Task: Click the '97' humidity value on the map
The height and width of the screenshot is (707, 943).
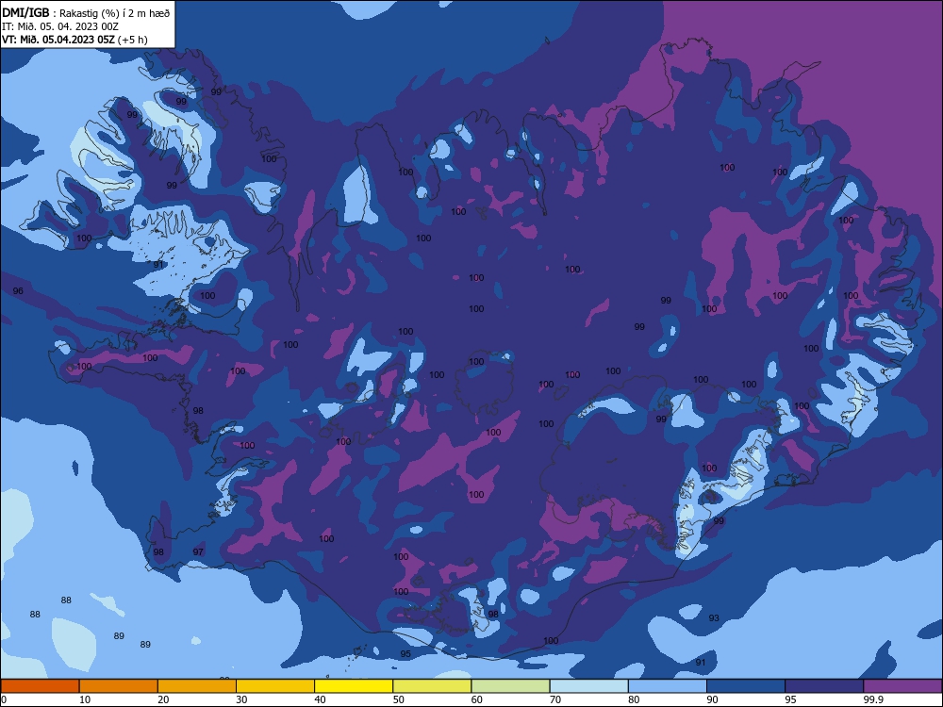Action: pos(198,551)
